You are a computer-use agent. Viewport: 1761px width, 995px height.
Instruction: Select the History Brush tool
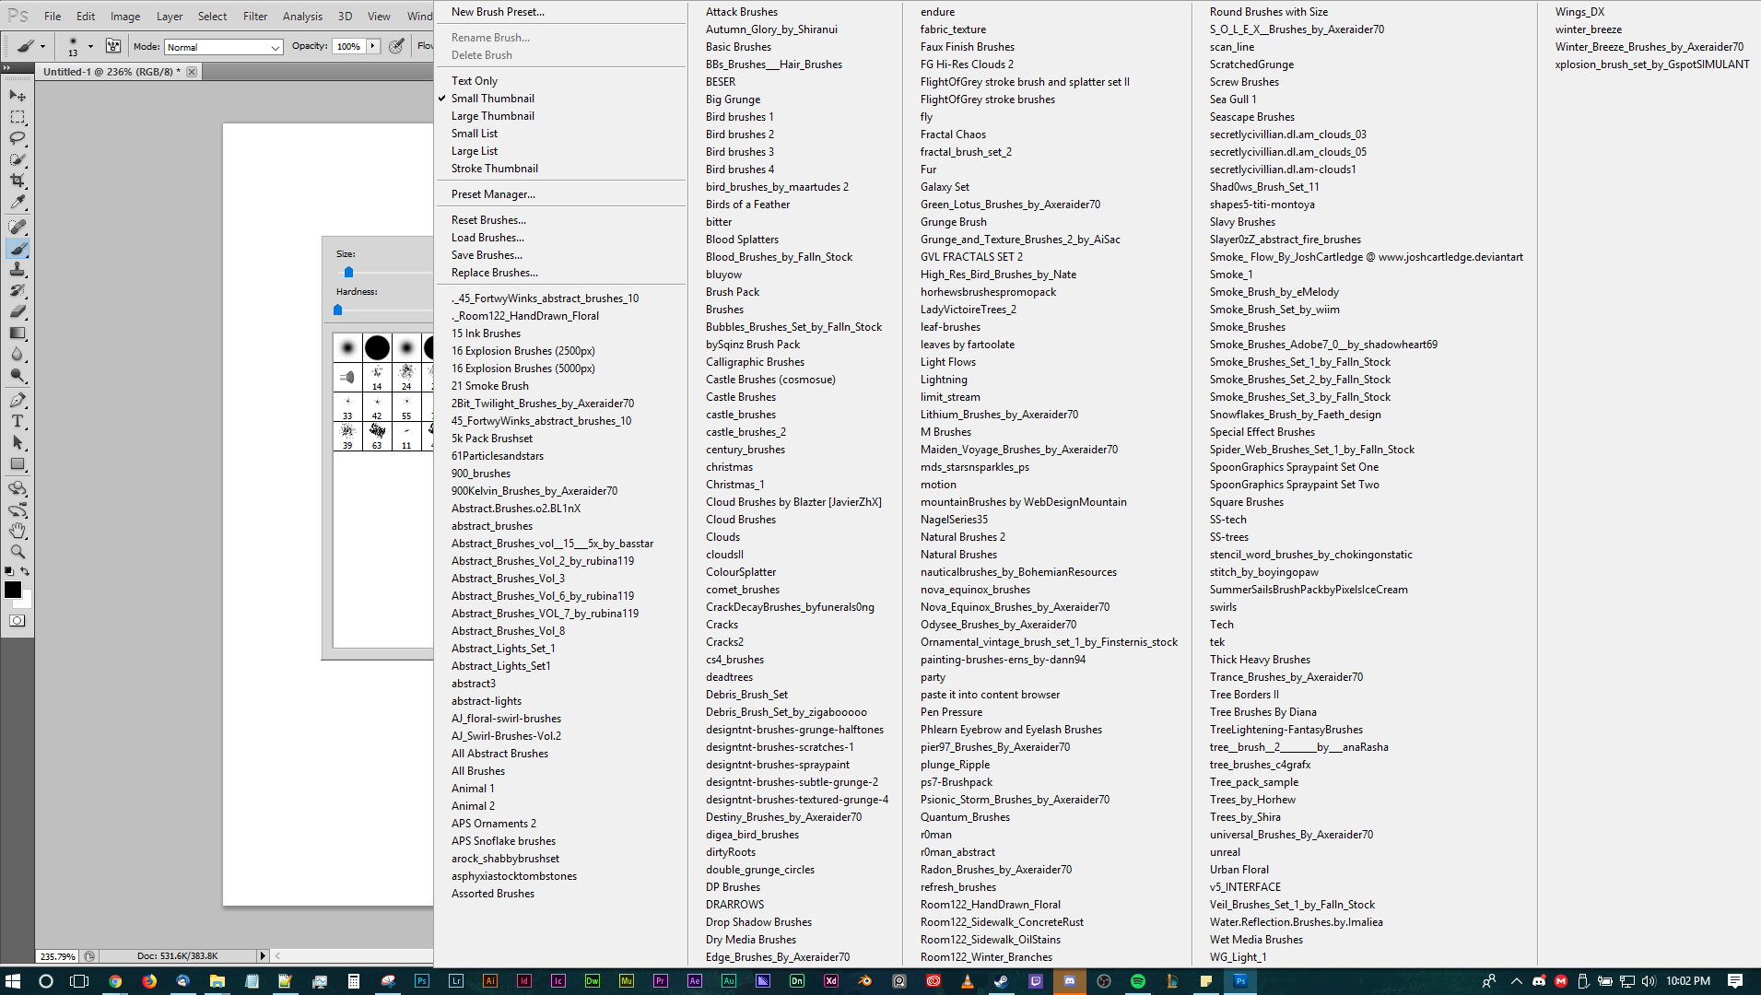coord(18,290)
